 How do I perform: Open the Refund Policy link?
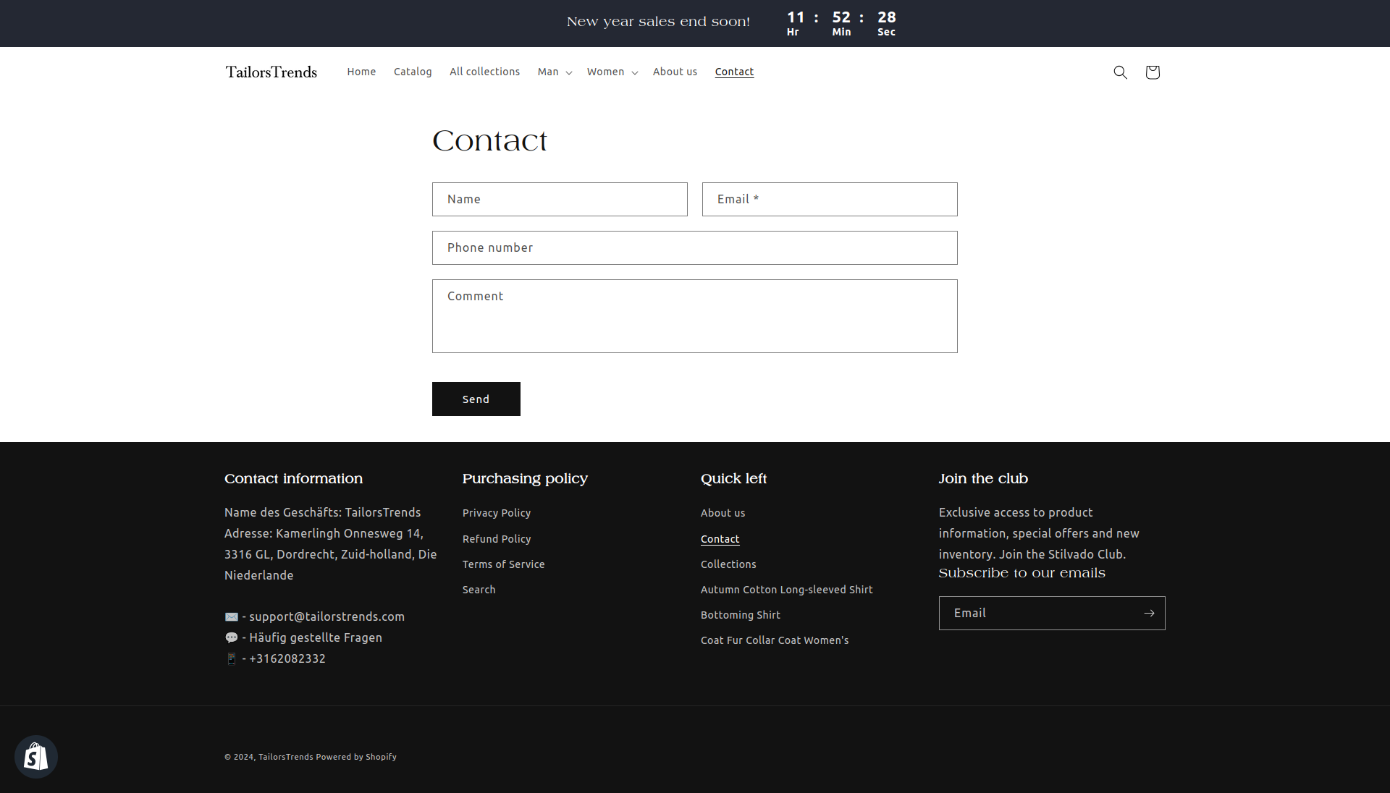click(x=497, y=539)
